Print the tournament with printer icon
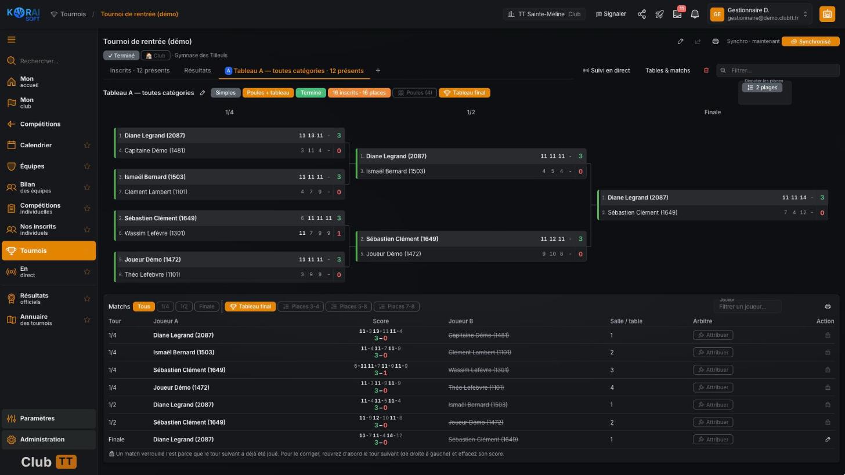 click(x=716, y=41)
